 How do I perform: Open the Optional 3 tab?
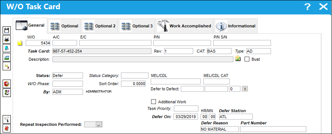pos(136,26)
